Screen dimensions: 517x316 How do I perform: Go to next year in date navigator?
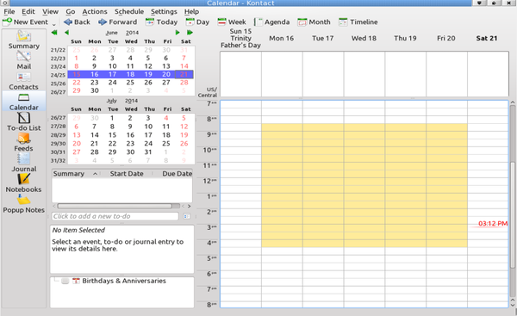point(190,33)
